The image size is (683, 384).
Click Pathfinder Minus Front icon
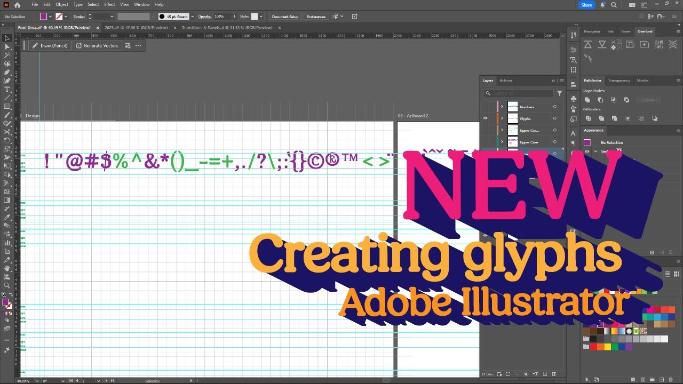600,100
